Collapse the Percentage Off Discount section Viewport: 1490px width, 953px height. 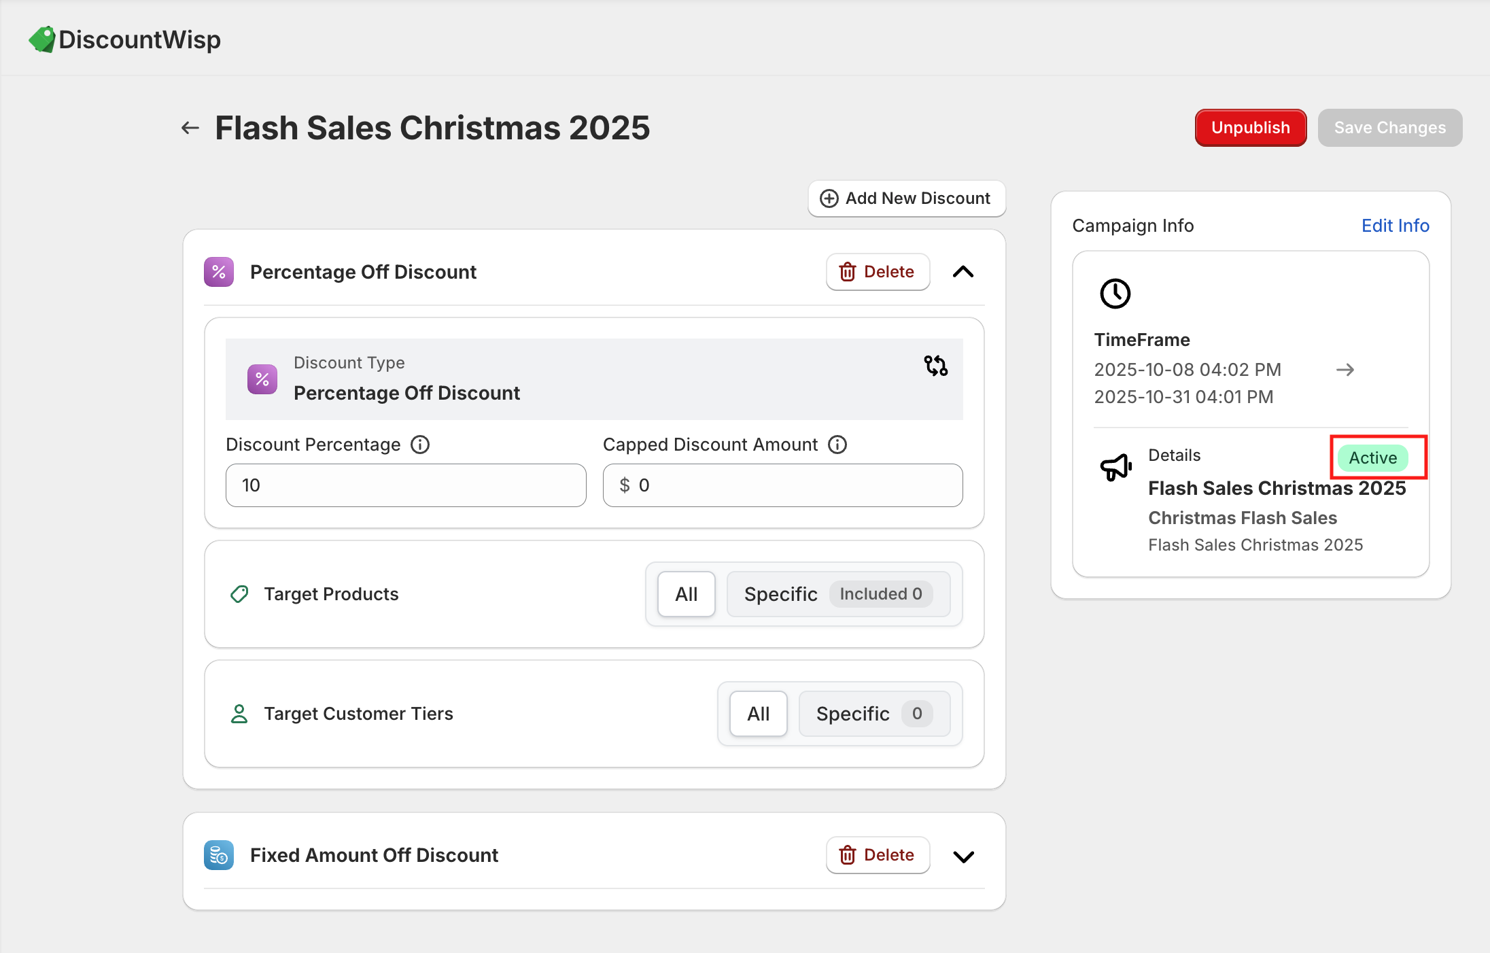963,272
